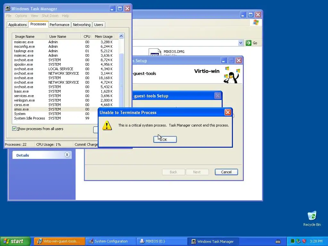This screenshot has width=328, height=246.
Task: Minimize the Virtio-win Setup window
Action: pos(224,61)
